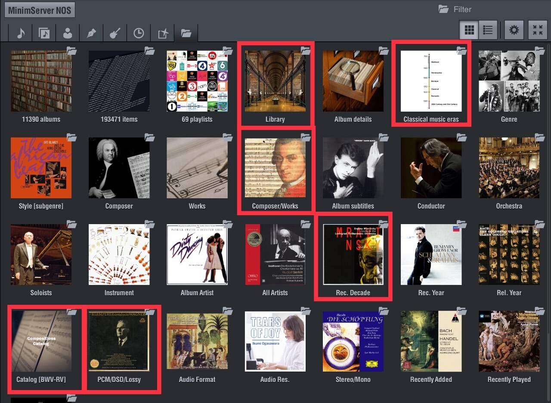Click the 'Audio Format' label text
The height and width of the screenshot is (403, 551).
(x=197, y=379)
